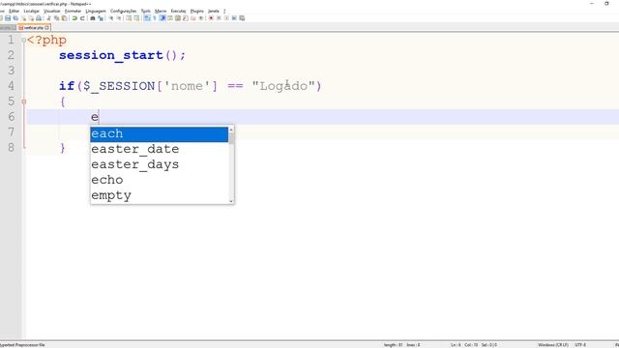619x348 pixels.
Task: Click Save Recorded Macro icon
Action: (242, 18)
